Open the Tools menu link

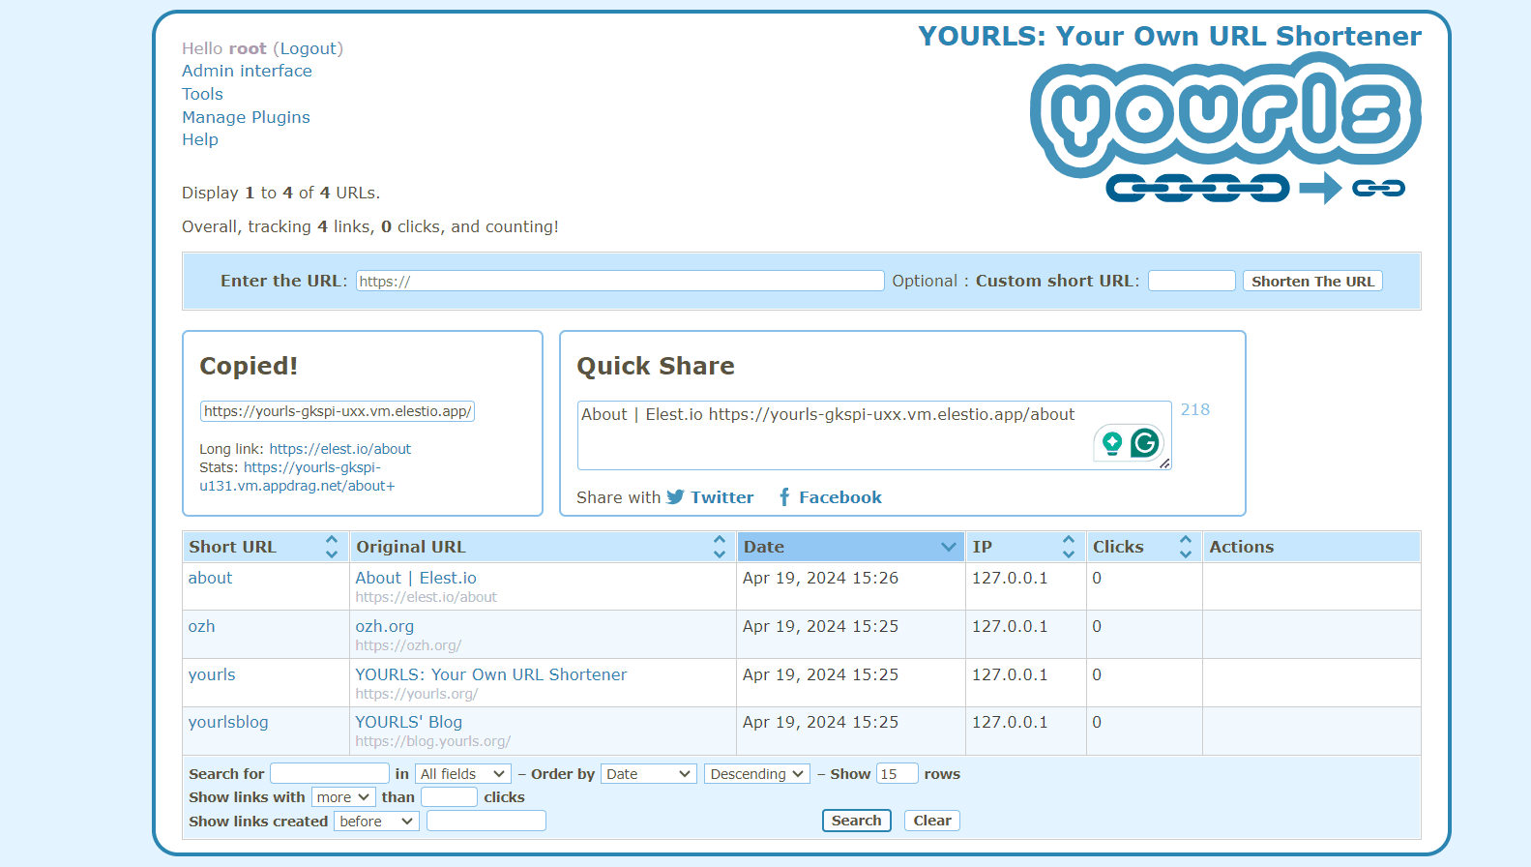coord(202,94)
